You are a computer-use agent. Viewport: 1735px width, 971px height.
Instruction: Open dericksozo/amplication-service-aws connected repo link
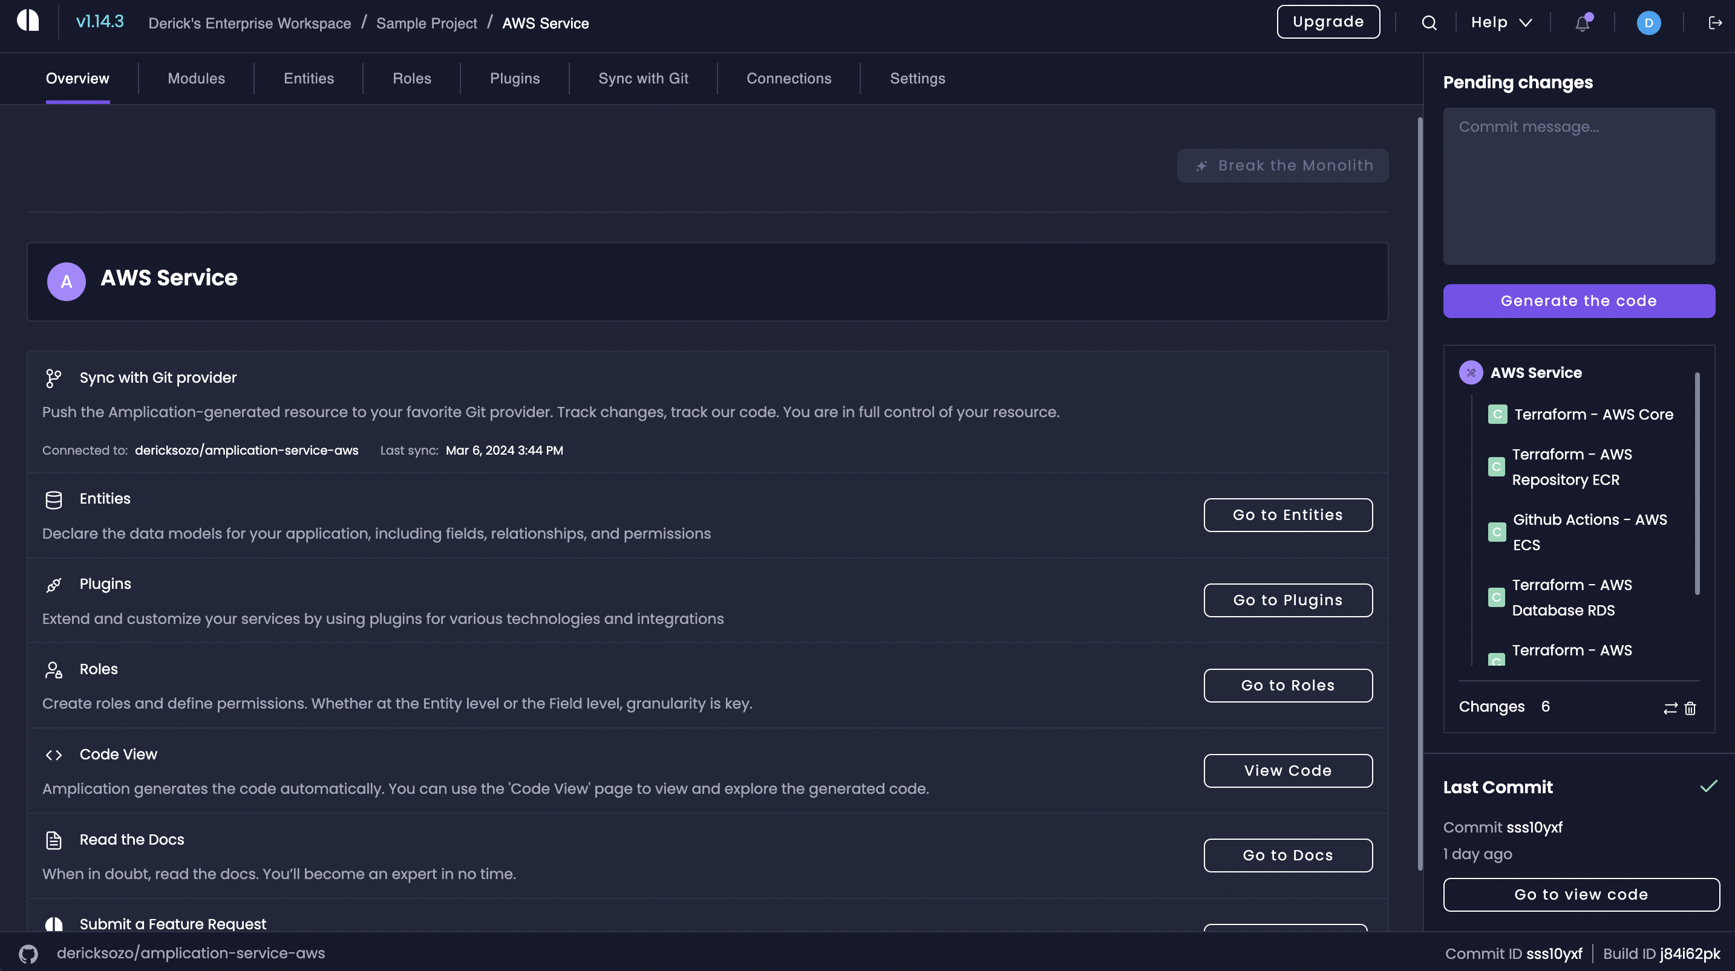[x=246, y=450]
